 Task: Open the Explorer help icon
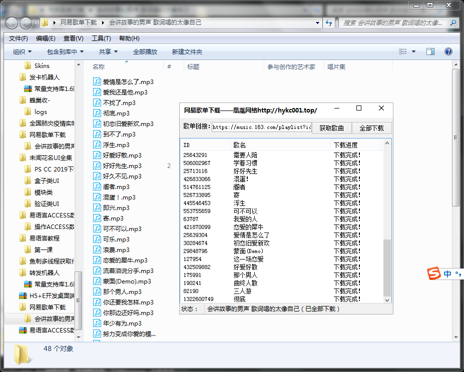point(448,51)
